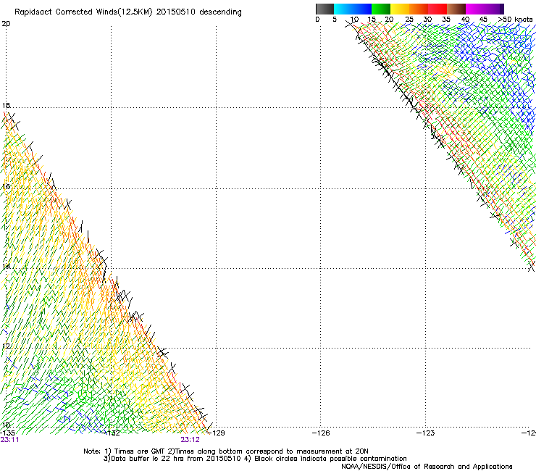The image size is (536, 471).
Task: Click the longitude axis label '-132'
Action: click(111, 433)
